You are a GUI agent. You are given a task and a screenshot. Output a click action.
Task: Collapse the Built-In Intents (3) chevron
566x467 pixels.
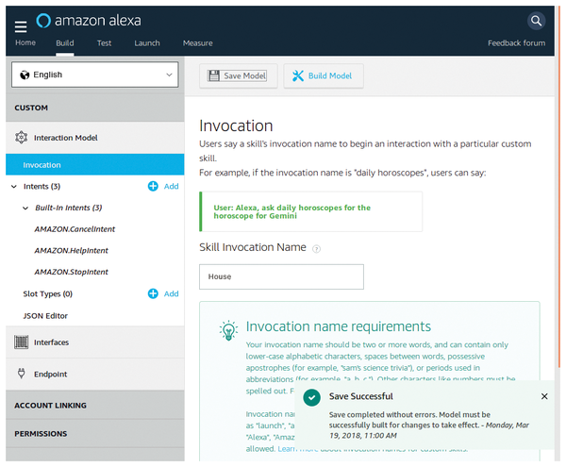[25, 208]
